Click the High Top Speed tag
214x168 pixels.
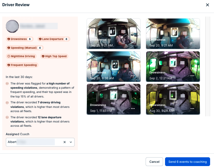(x=54, y=56)
